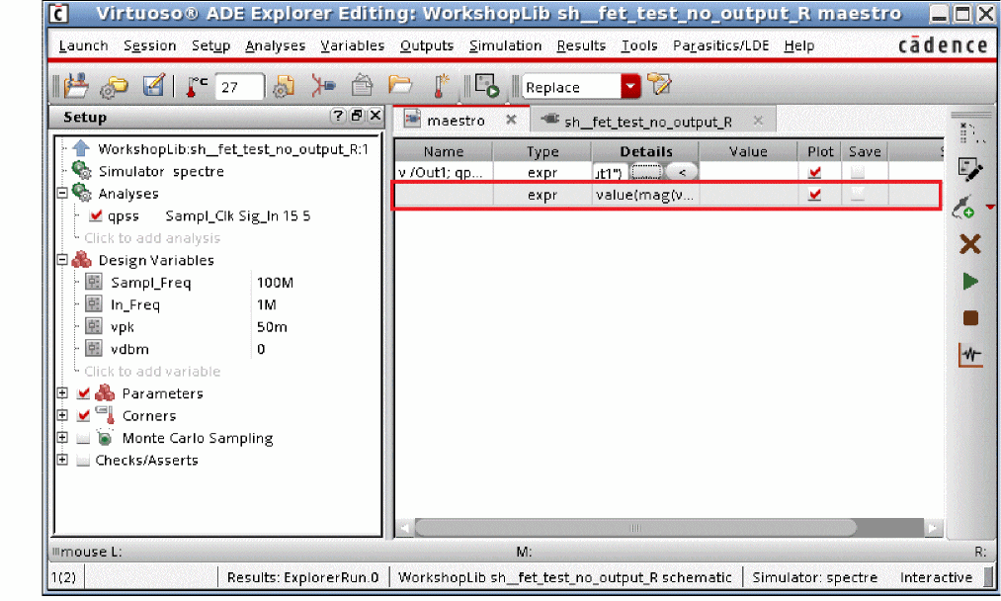
Task: Click the ellipsis button in the Details cell
Action: pyautogui.click(x=646, y=172)
